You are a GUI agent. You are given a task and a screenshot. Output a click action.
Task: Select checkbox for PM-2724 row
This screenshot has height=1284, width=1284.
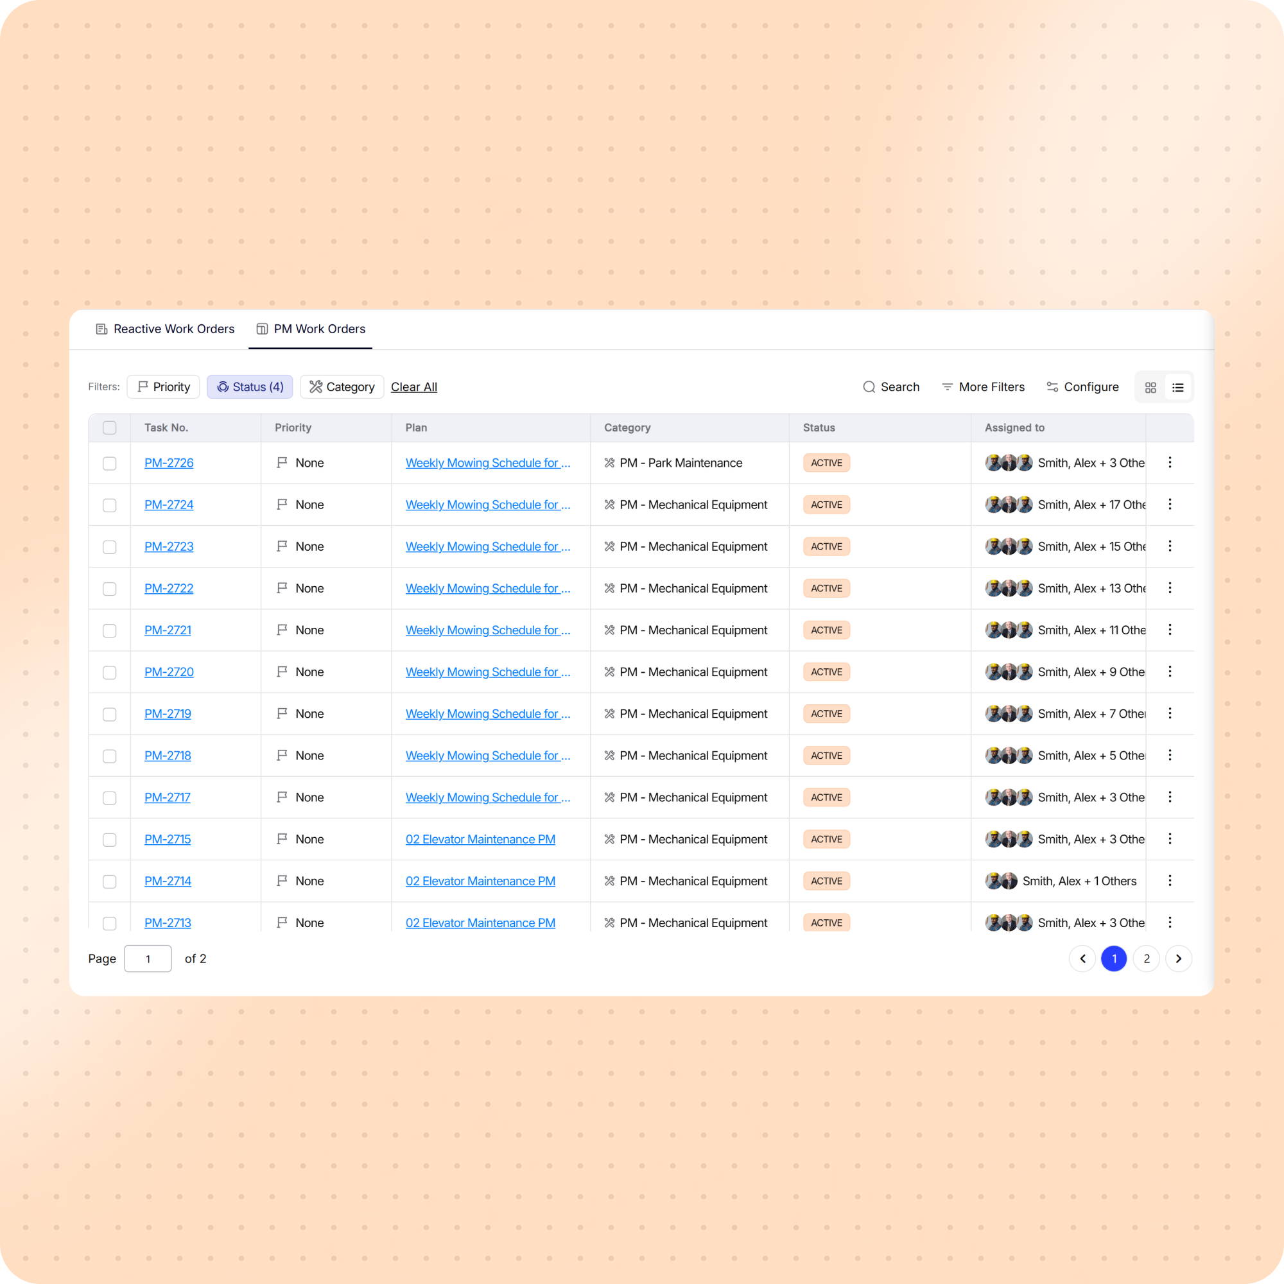110,505
